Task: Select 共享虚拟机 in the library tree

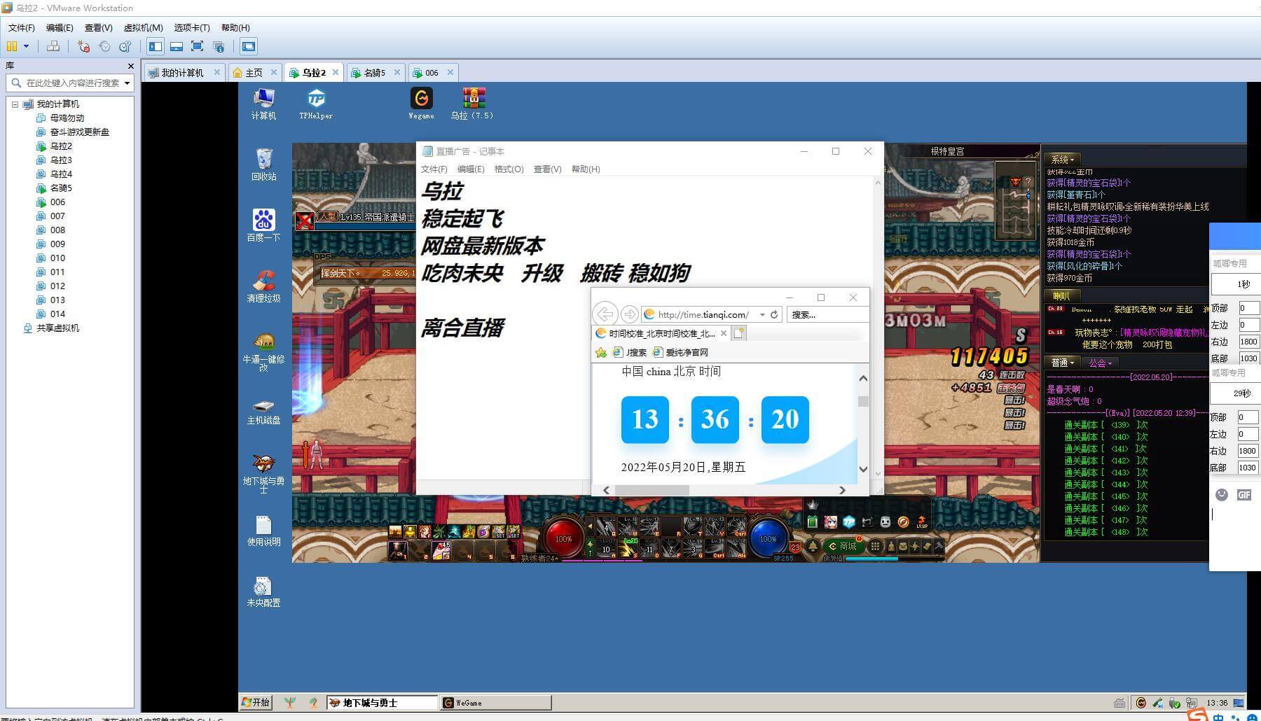Action: [x=57, y=328]
